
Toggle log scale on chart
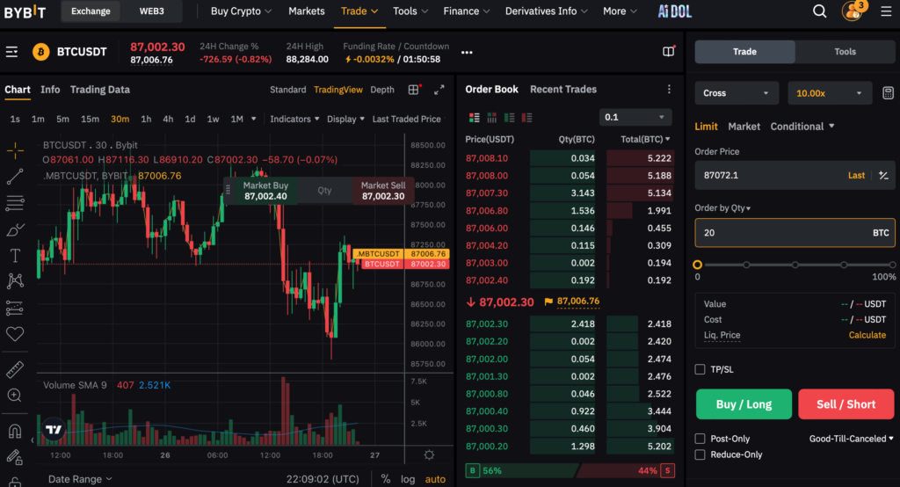point(408,479)
